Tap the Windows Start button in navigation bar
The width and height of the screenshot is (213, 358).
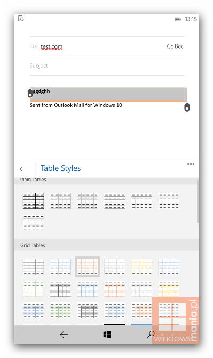tap(107, 334)
